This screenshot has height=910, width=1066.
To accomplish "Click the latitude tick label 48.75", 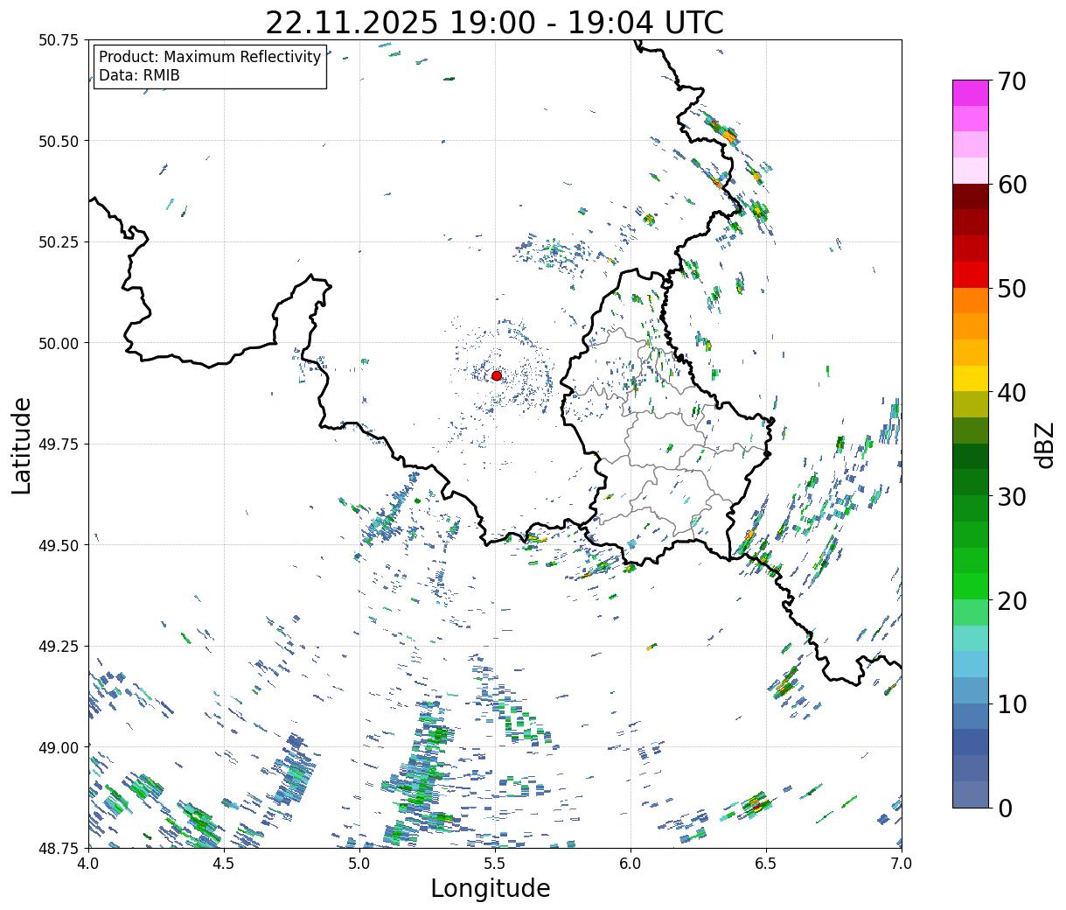I will point(58,848).
